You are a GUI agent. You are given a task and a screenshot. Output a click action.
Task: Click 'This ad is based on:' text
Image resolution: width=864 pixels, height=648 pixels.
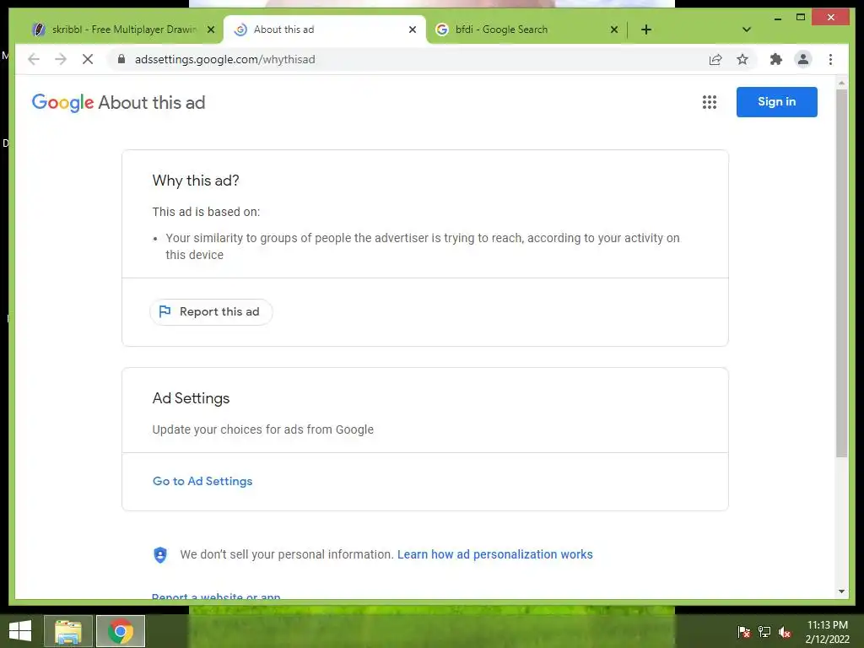[206, 212]
